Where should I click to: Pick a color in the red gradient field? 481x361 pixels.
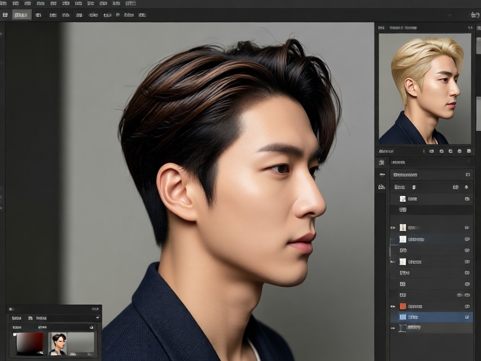click(x=30, y=343)
